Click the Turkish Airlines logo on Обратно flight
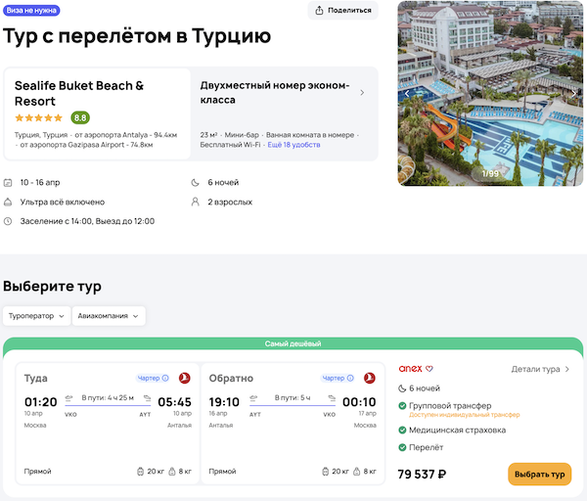This screenshot has width=587, height=501. point(370,378)
